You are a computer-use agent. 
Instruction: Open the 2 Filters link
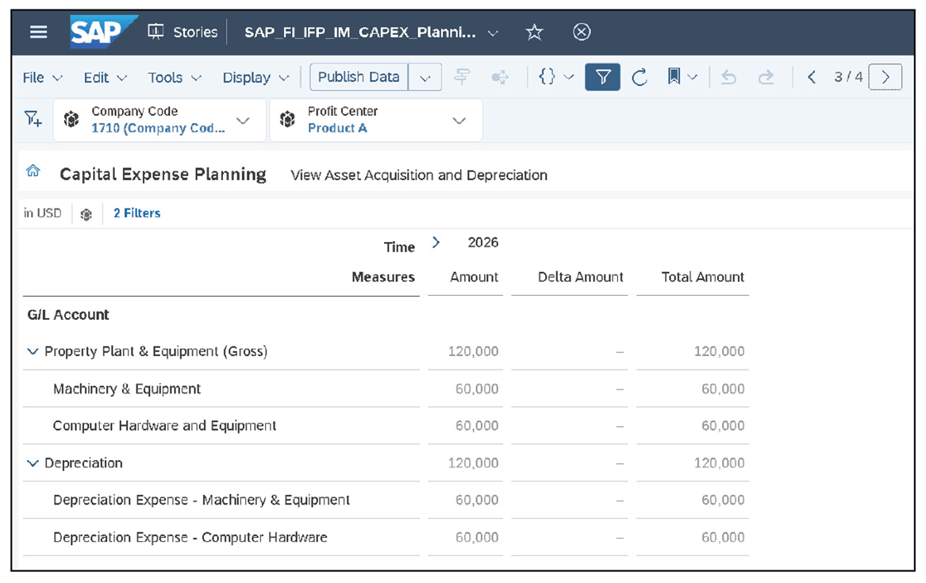click(x=136, y=213)
